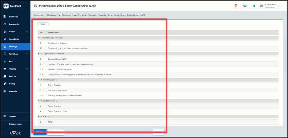Select row 'Comparison of Safety reports from last month'
The width and height of the screenshot is (288, 138).
(x=158, y=74)
